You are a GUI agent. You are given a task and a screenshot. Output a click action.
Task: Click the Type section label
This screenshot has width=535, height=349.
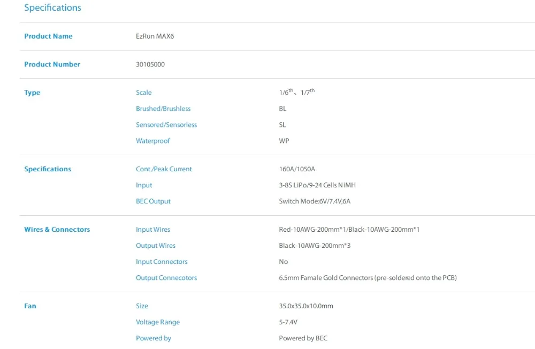click(32, 93)
